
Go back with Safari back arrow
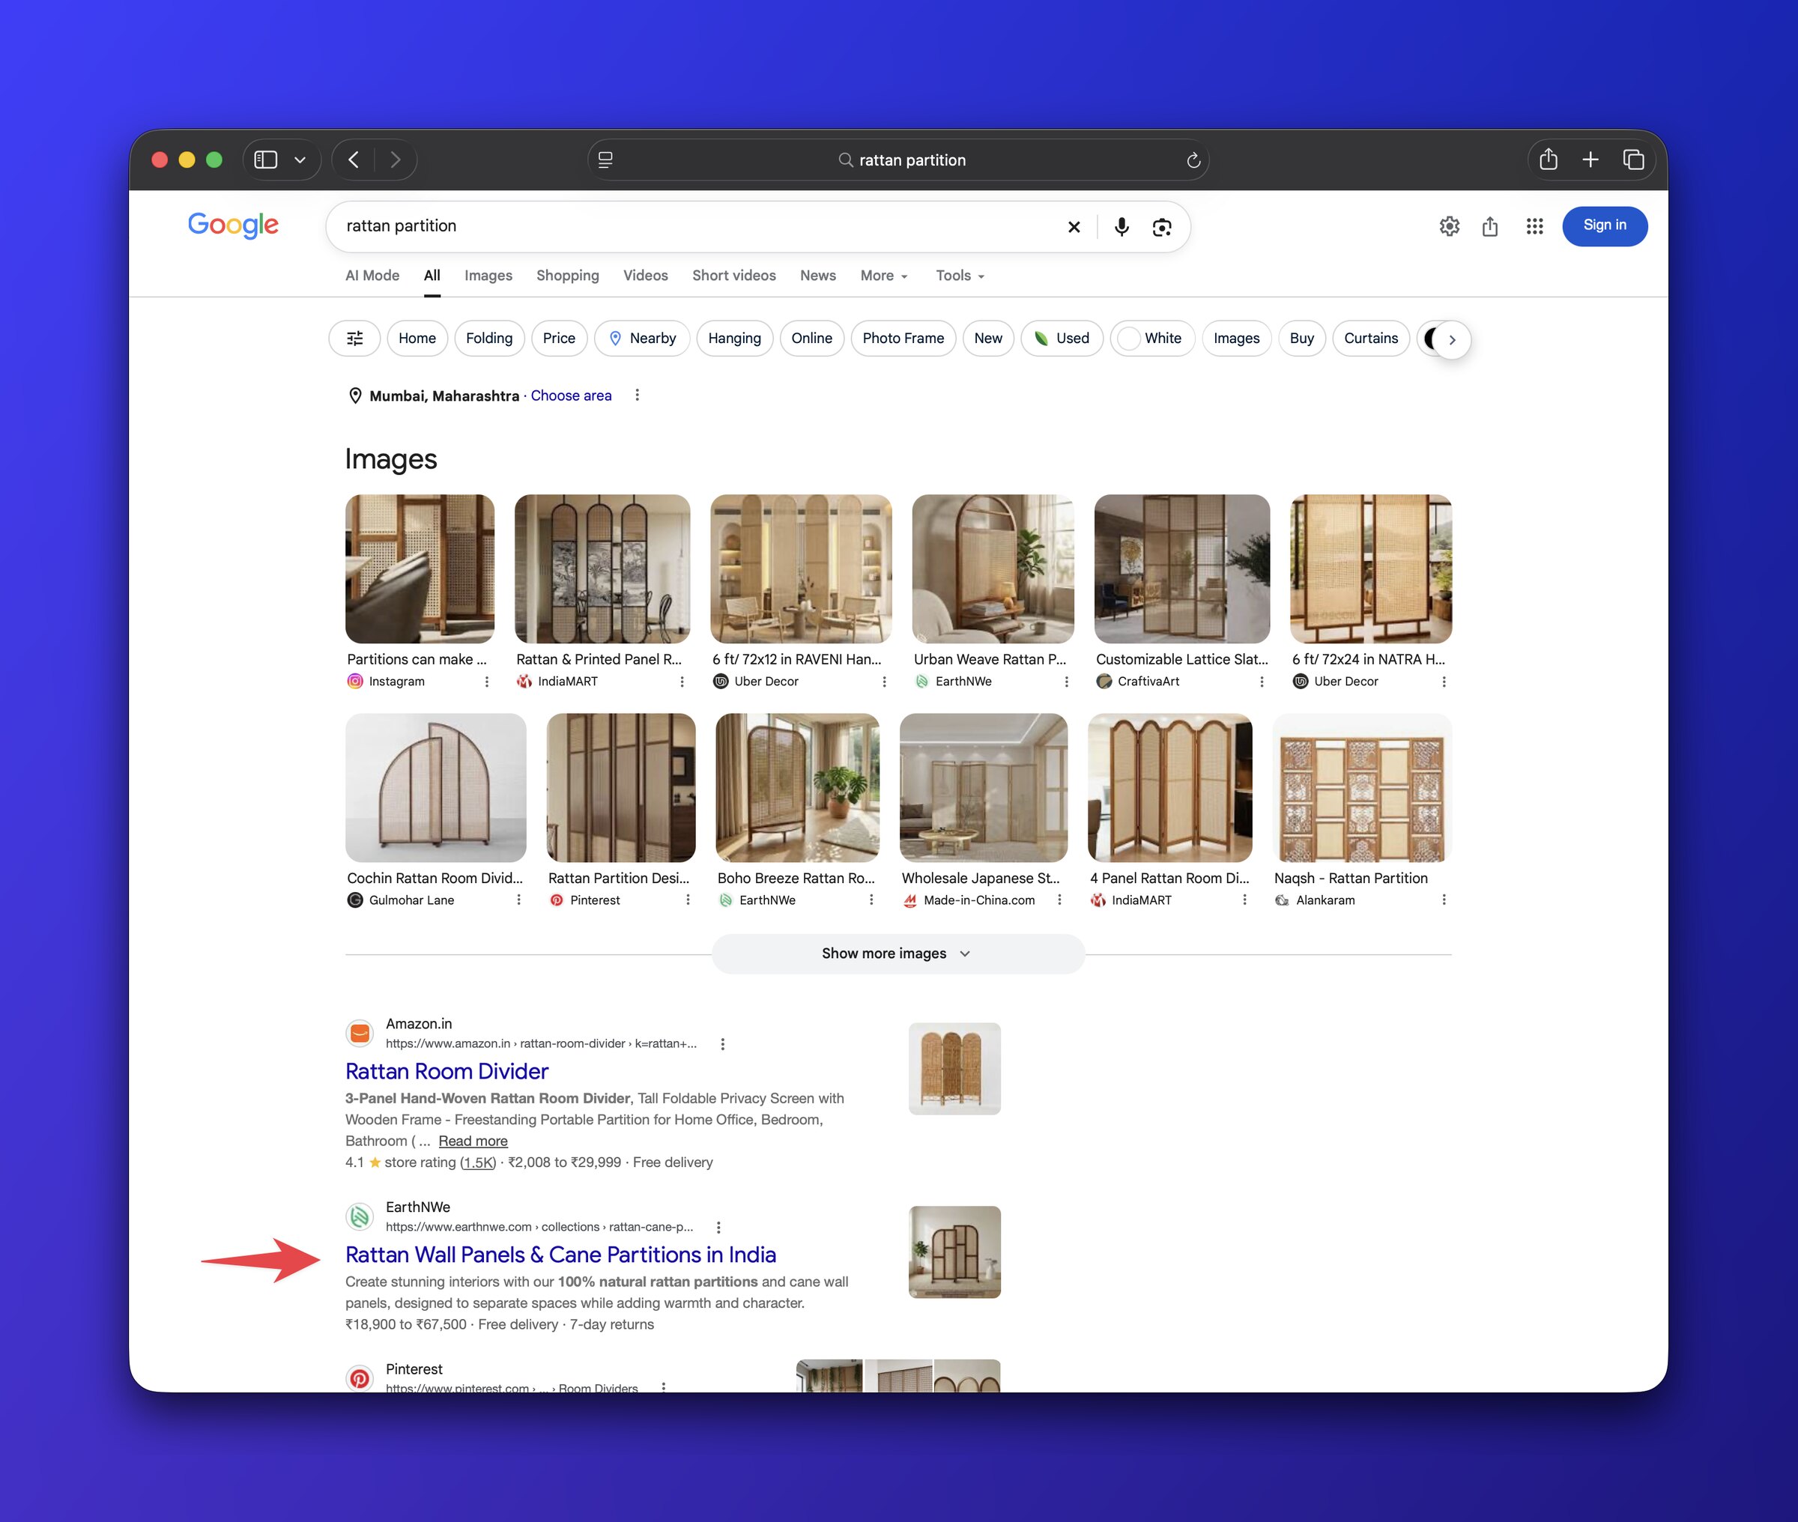click(x=354, y=160)
